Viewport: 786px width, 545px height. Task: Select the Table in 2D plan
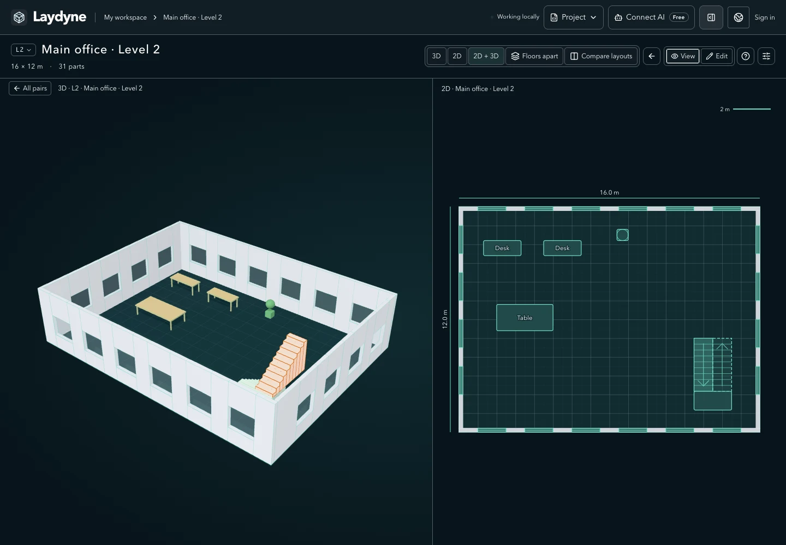525,318
